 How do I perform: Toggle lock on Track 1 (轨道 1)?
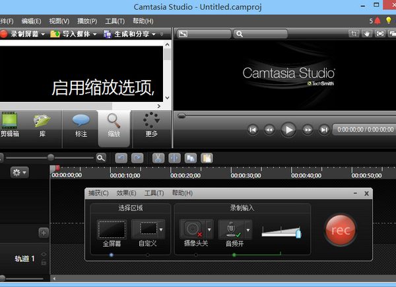pyautogui.click(x=44, y=263)
